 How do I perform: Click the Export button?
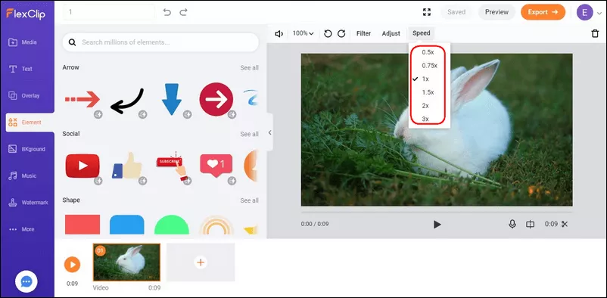[x=543, y=12]
